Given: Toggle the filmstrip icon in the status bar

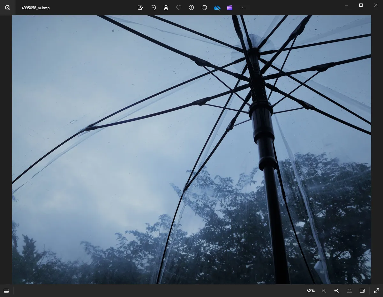Looking at the screenshot, I should [6, 291].
